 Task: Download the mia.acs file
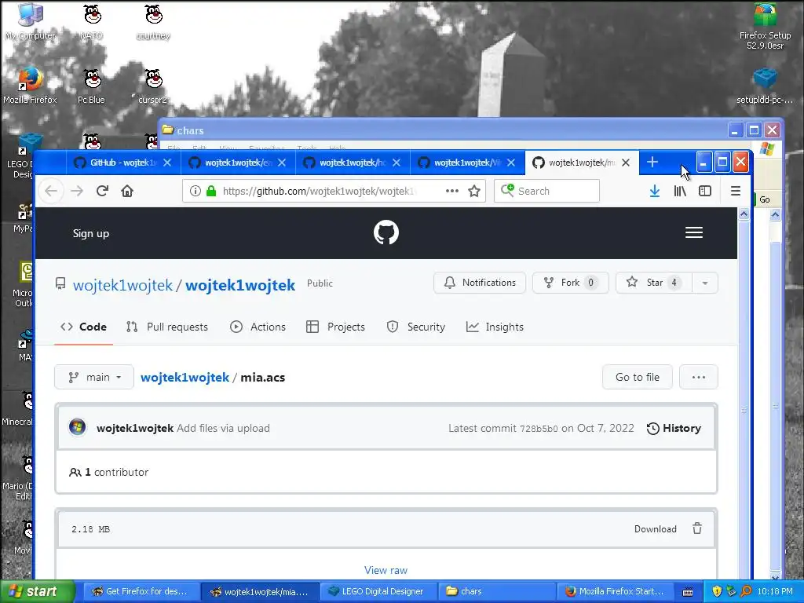656,529
